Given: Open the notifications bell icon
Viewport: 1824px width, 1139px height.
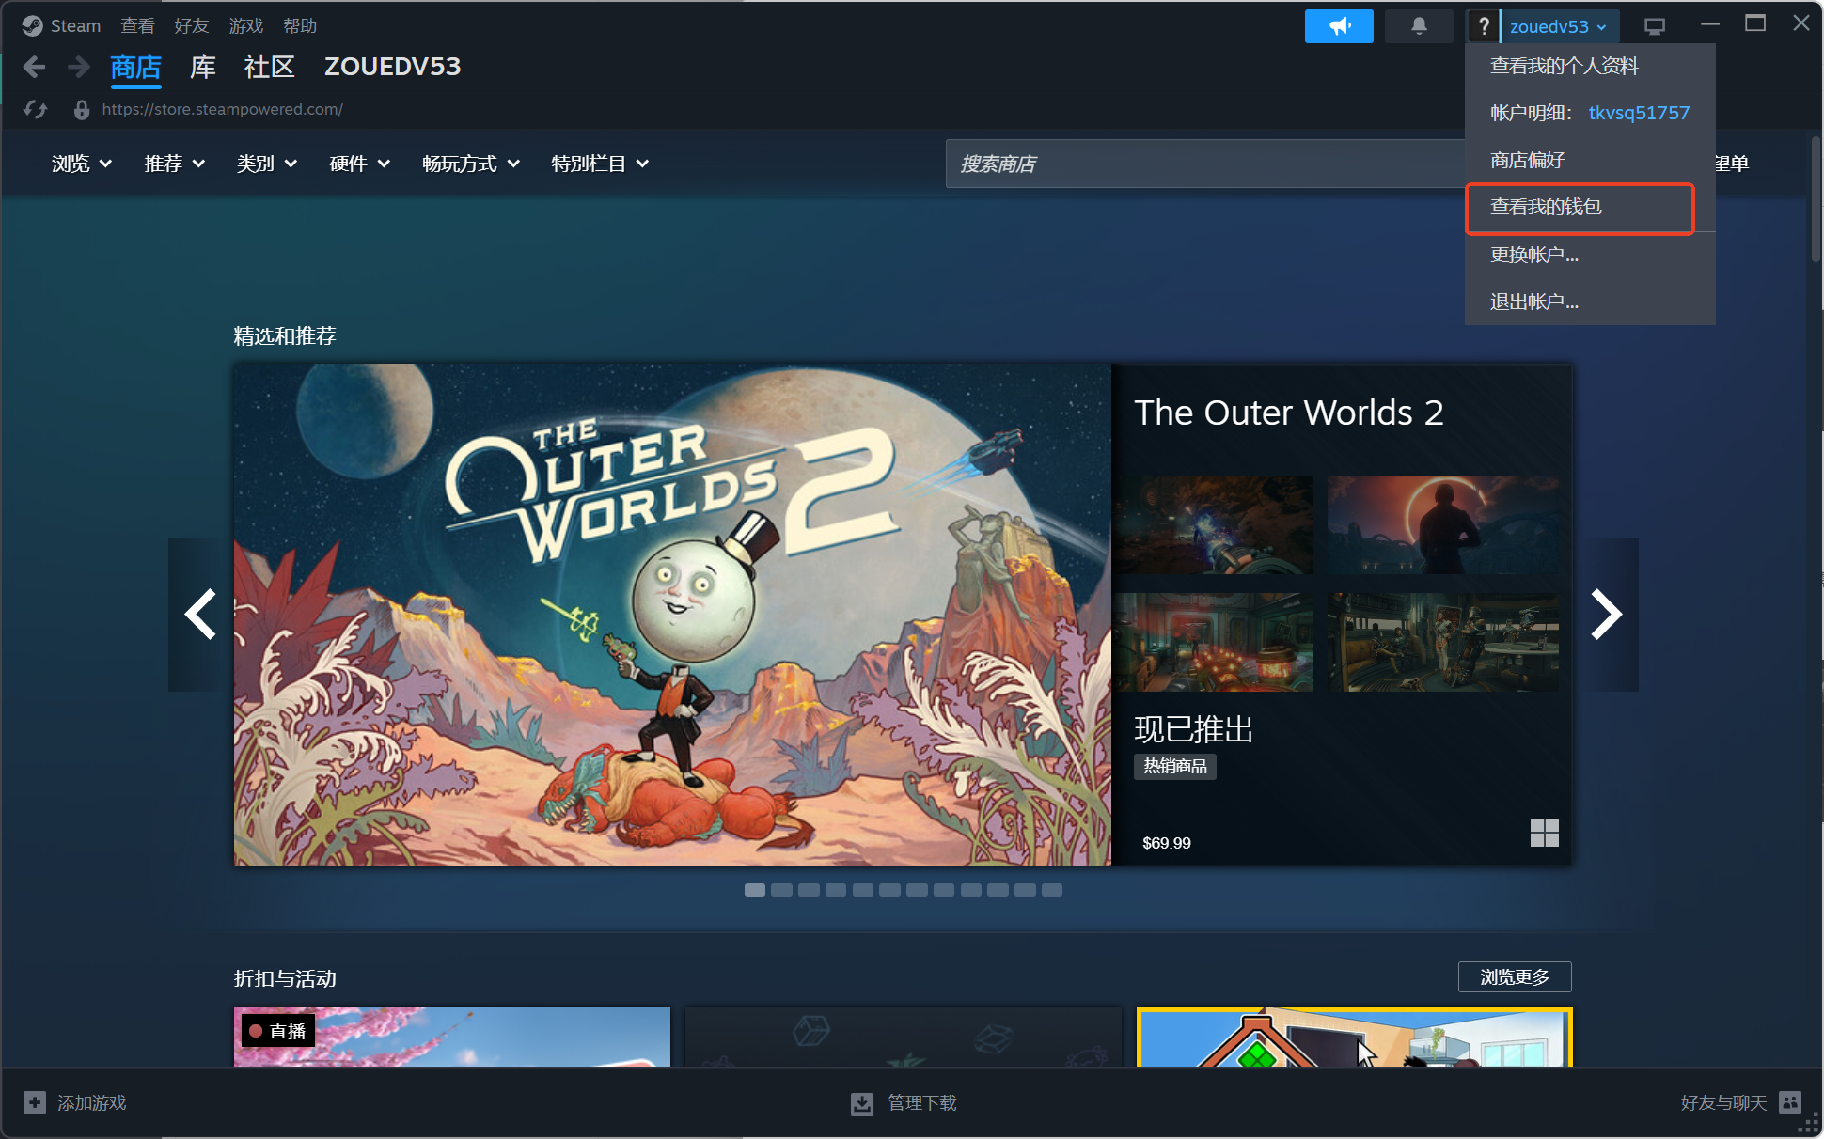Looking at the screenshot, I should (1419, 26).
